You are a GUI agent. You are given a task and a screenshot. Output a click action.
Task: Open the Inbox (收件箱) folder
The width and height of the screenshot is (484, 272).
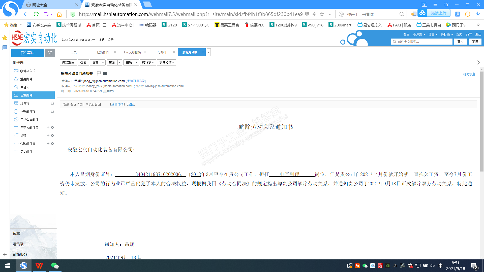tap(27, 71)
